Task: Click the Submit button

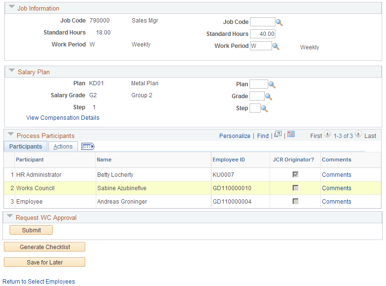Action: tap(31, 230)
